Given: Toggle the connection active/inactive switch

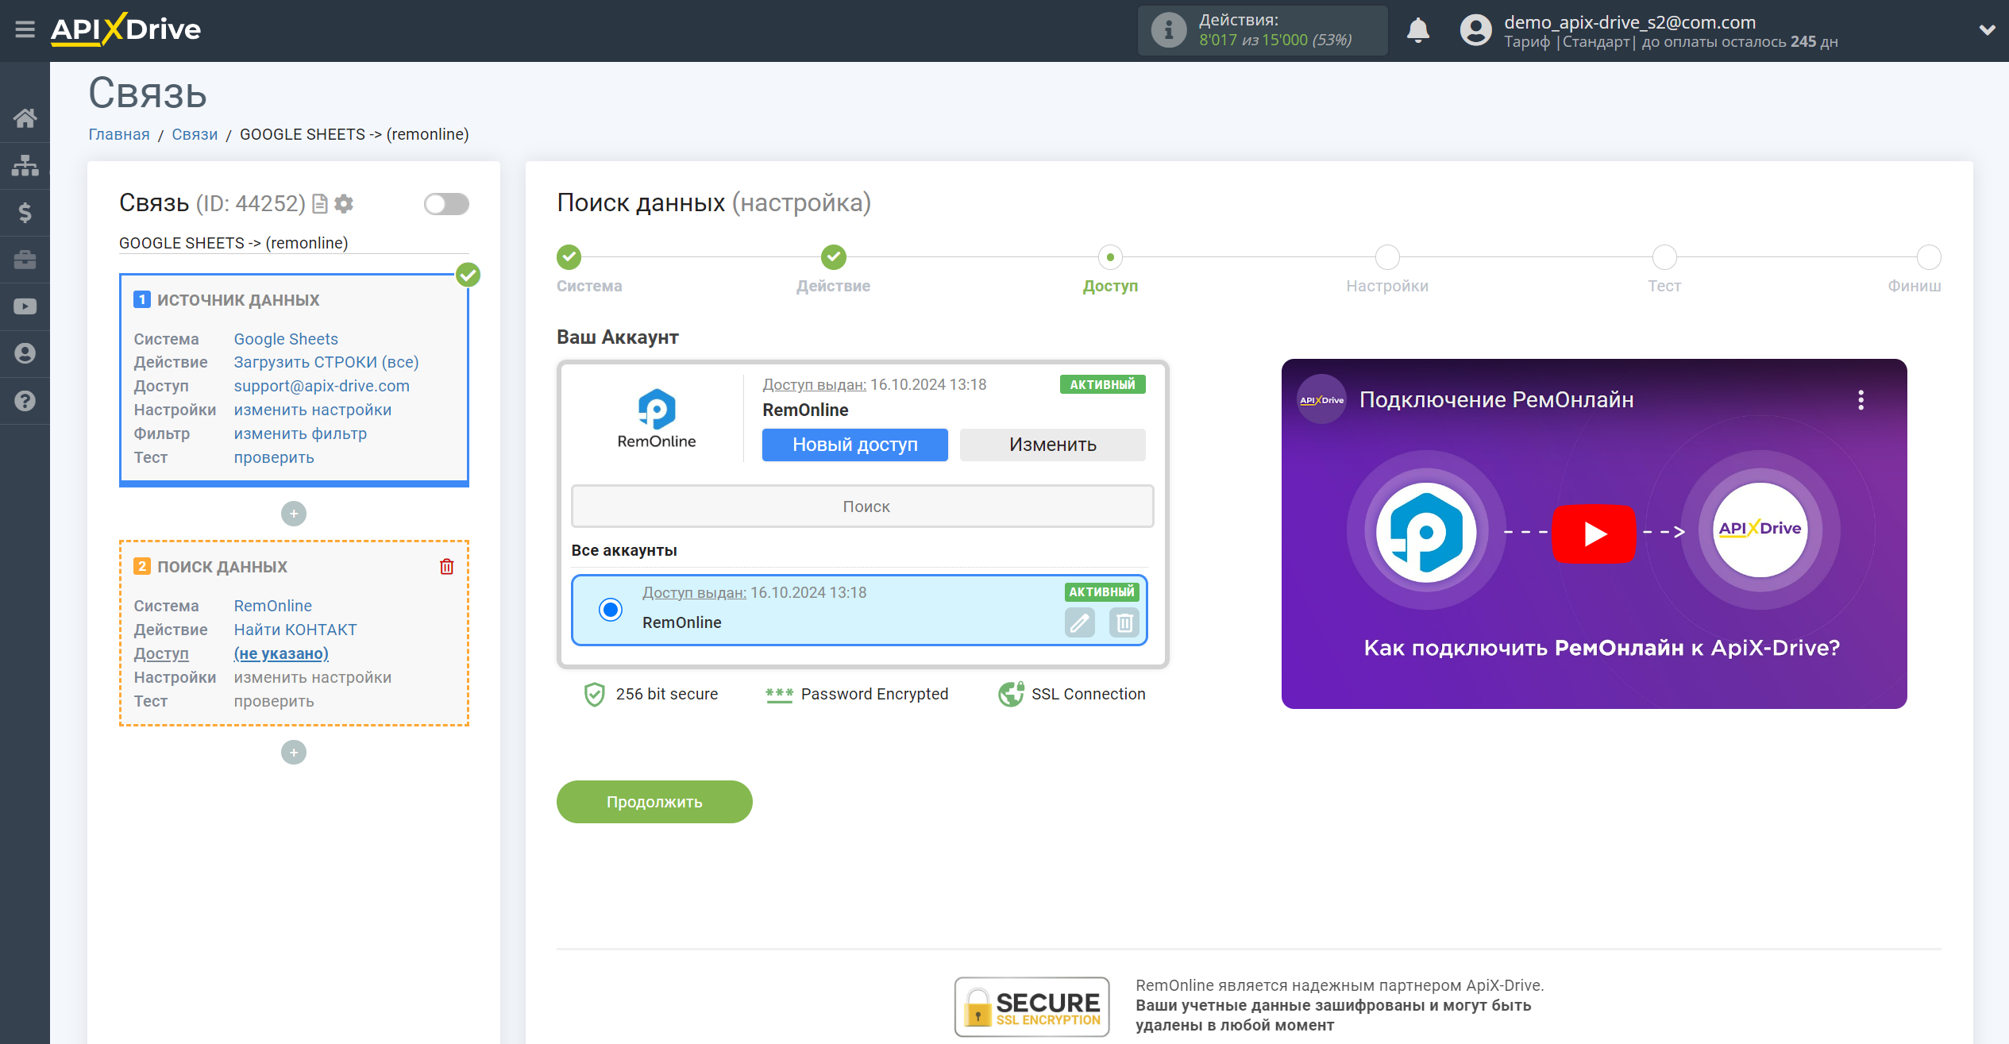Looking at the screenshot, I should click(446, 205).
